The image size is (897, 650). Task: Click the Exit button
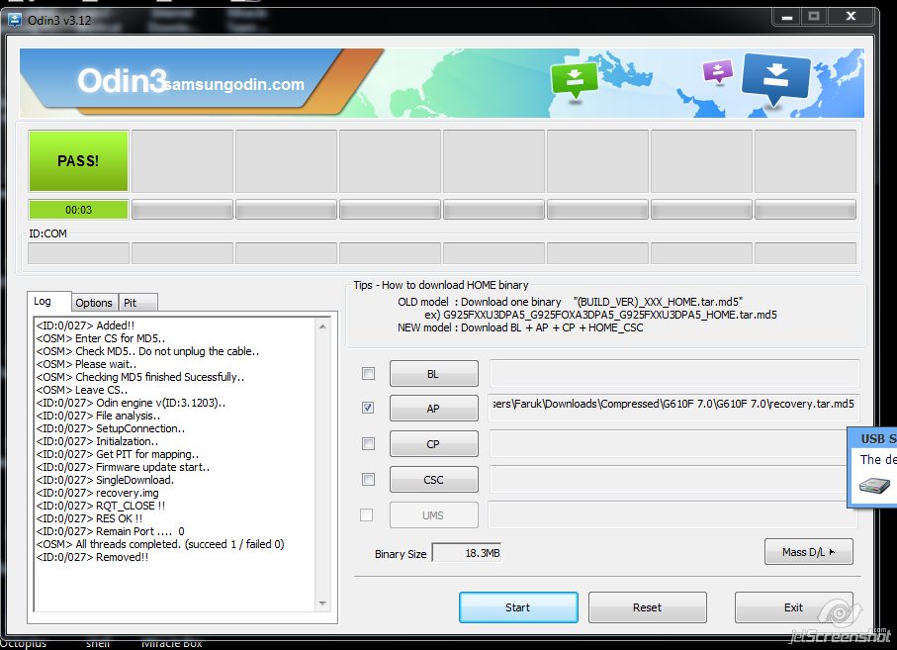[x=793, y=607]
